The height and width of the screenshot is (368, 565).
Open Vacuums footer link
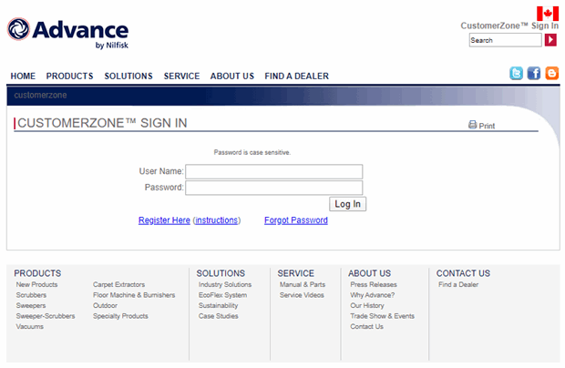tap(29, 326)
